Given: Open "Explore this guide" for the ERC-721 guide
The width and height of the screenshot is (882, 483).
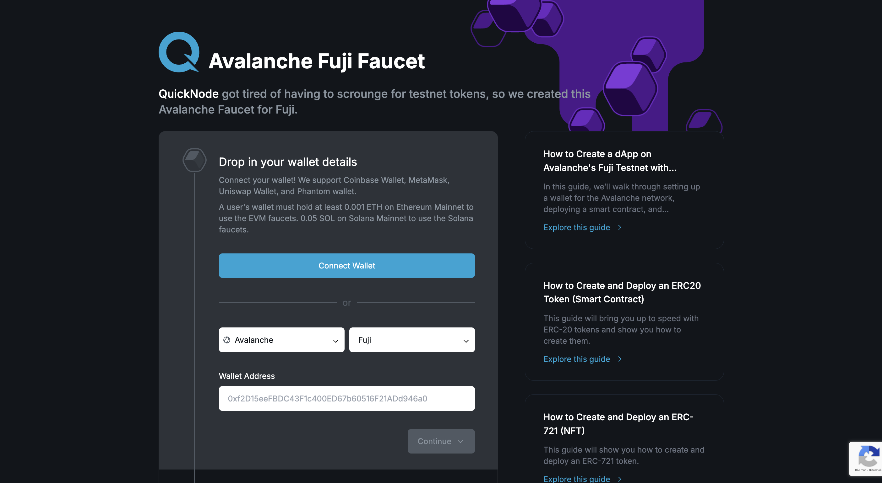Looking at the screenshot, I should pyautogui.click(x=577, y=479).
